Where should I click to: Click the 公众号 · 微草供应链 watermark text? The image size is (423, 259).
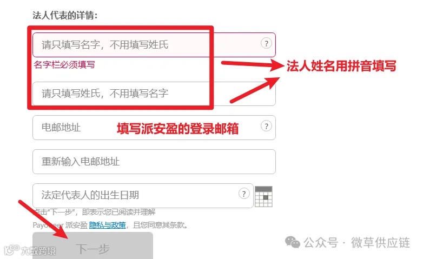(x=356, y=243)
